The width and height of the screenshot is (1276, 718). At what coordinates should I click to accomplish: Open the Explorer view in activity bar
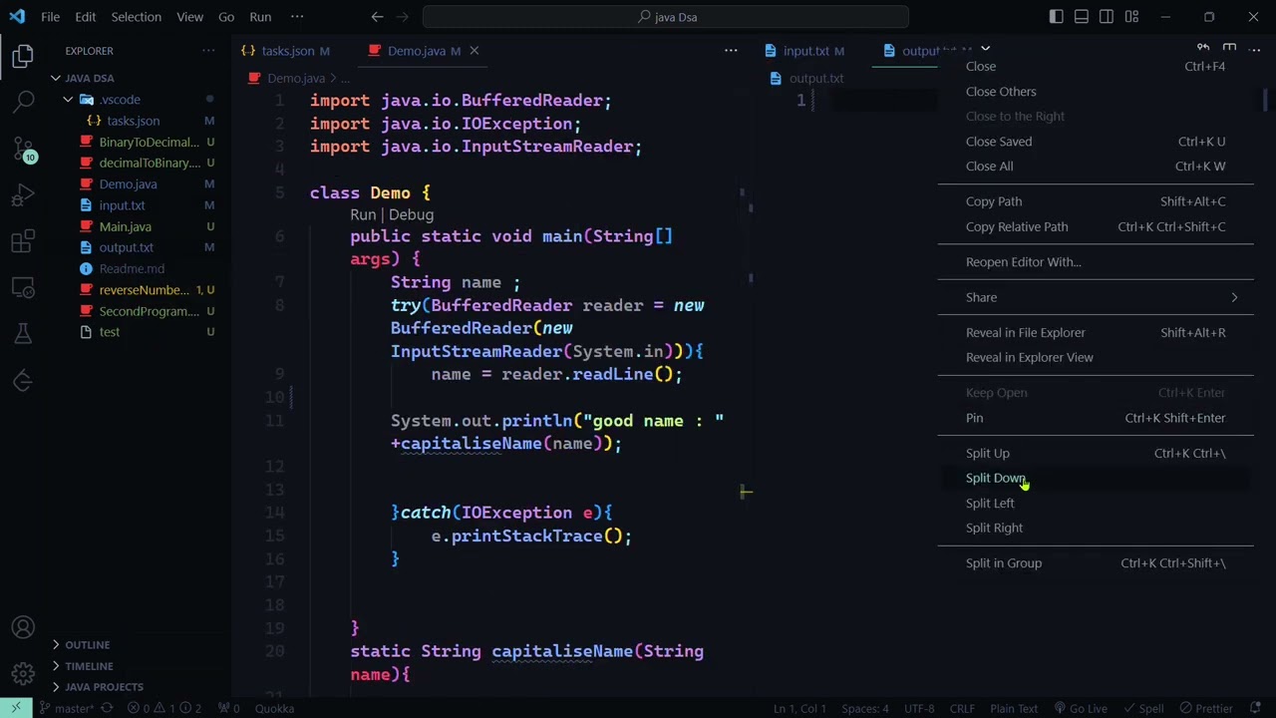[23, 57]
